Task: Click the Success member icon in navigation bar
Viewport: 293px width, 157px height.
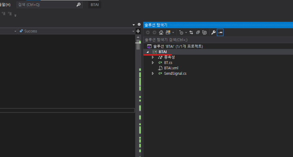Action: (21, 31)
